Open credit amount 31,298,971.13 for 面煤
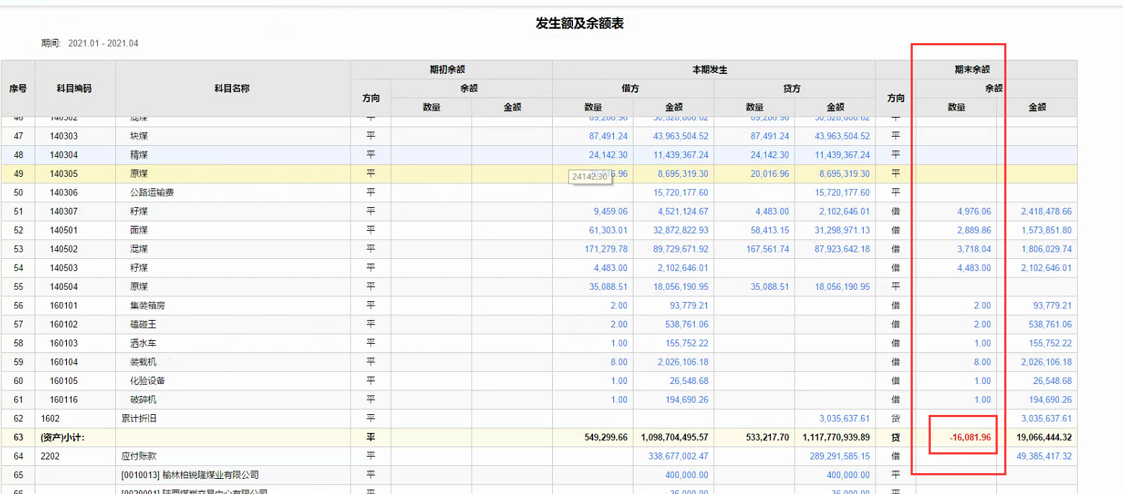The height and width of the screenshot is (494, 1123). [x=842, y=230]
